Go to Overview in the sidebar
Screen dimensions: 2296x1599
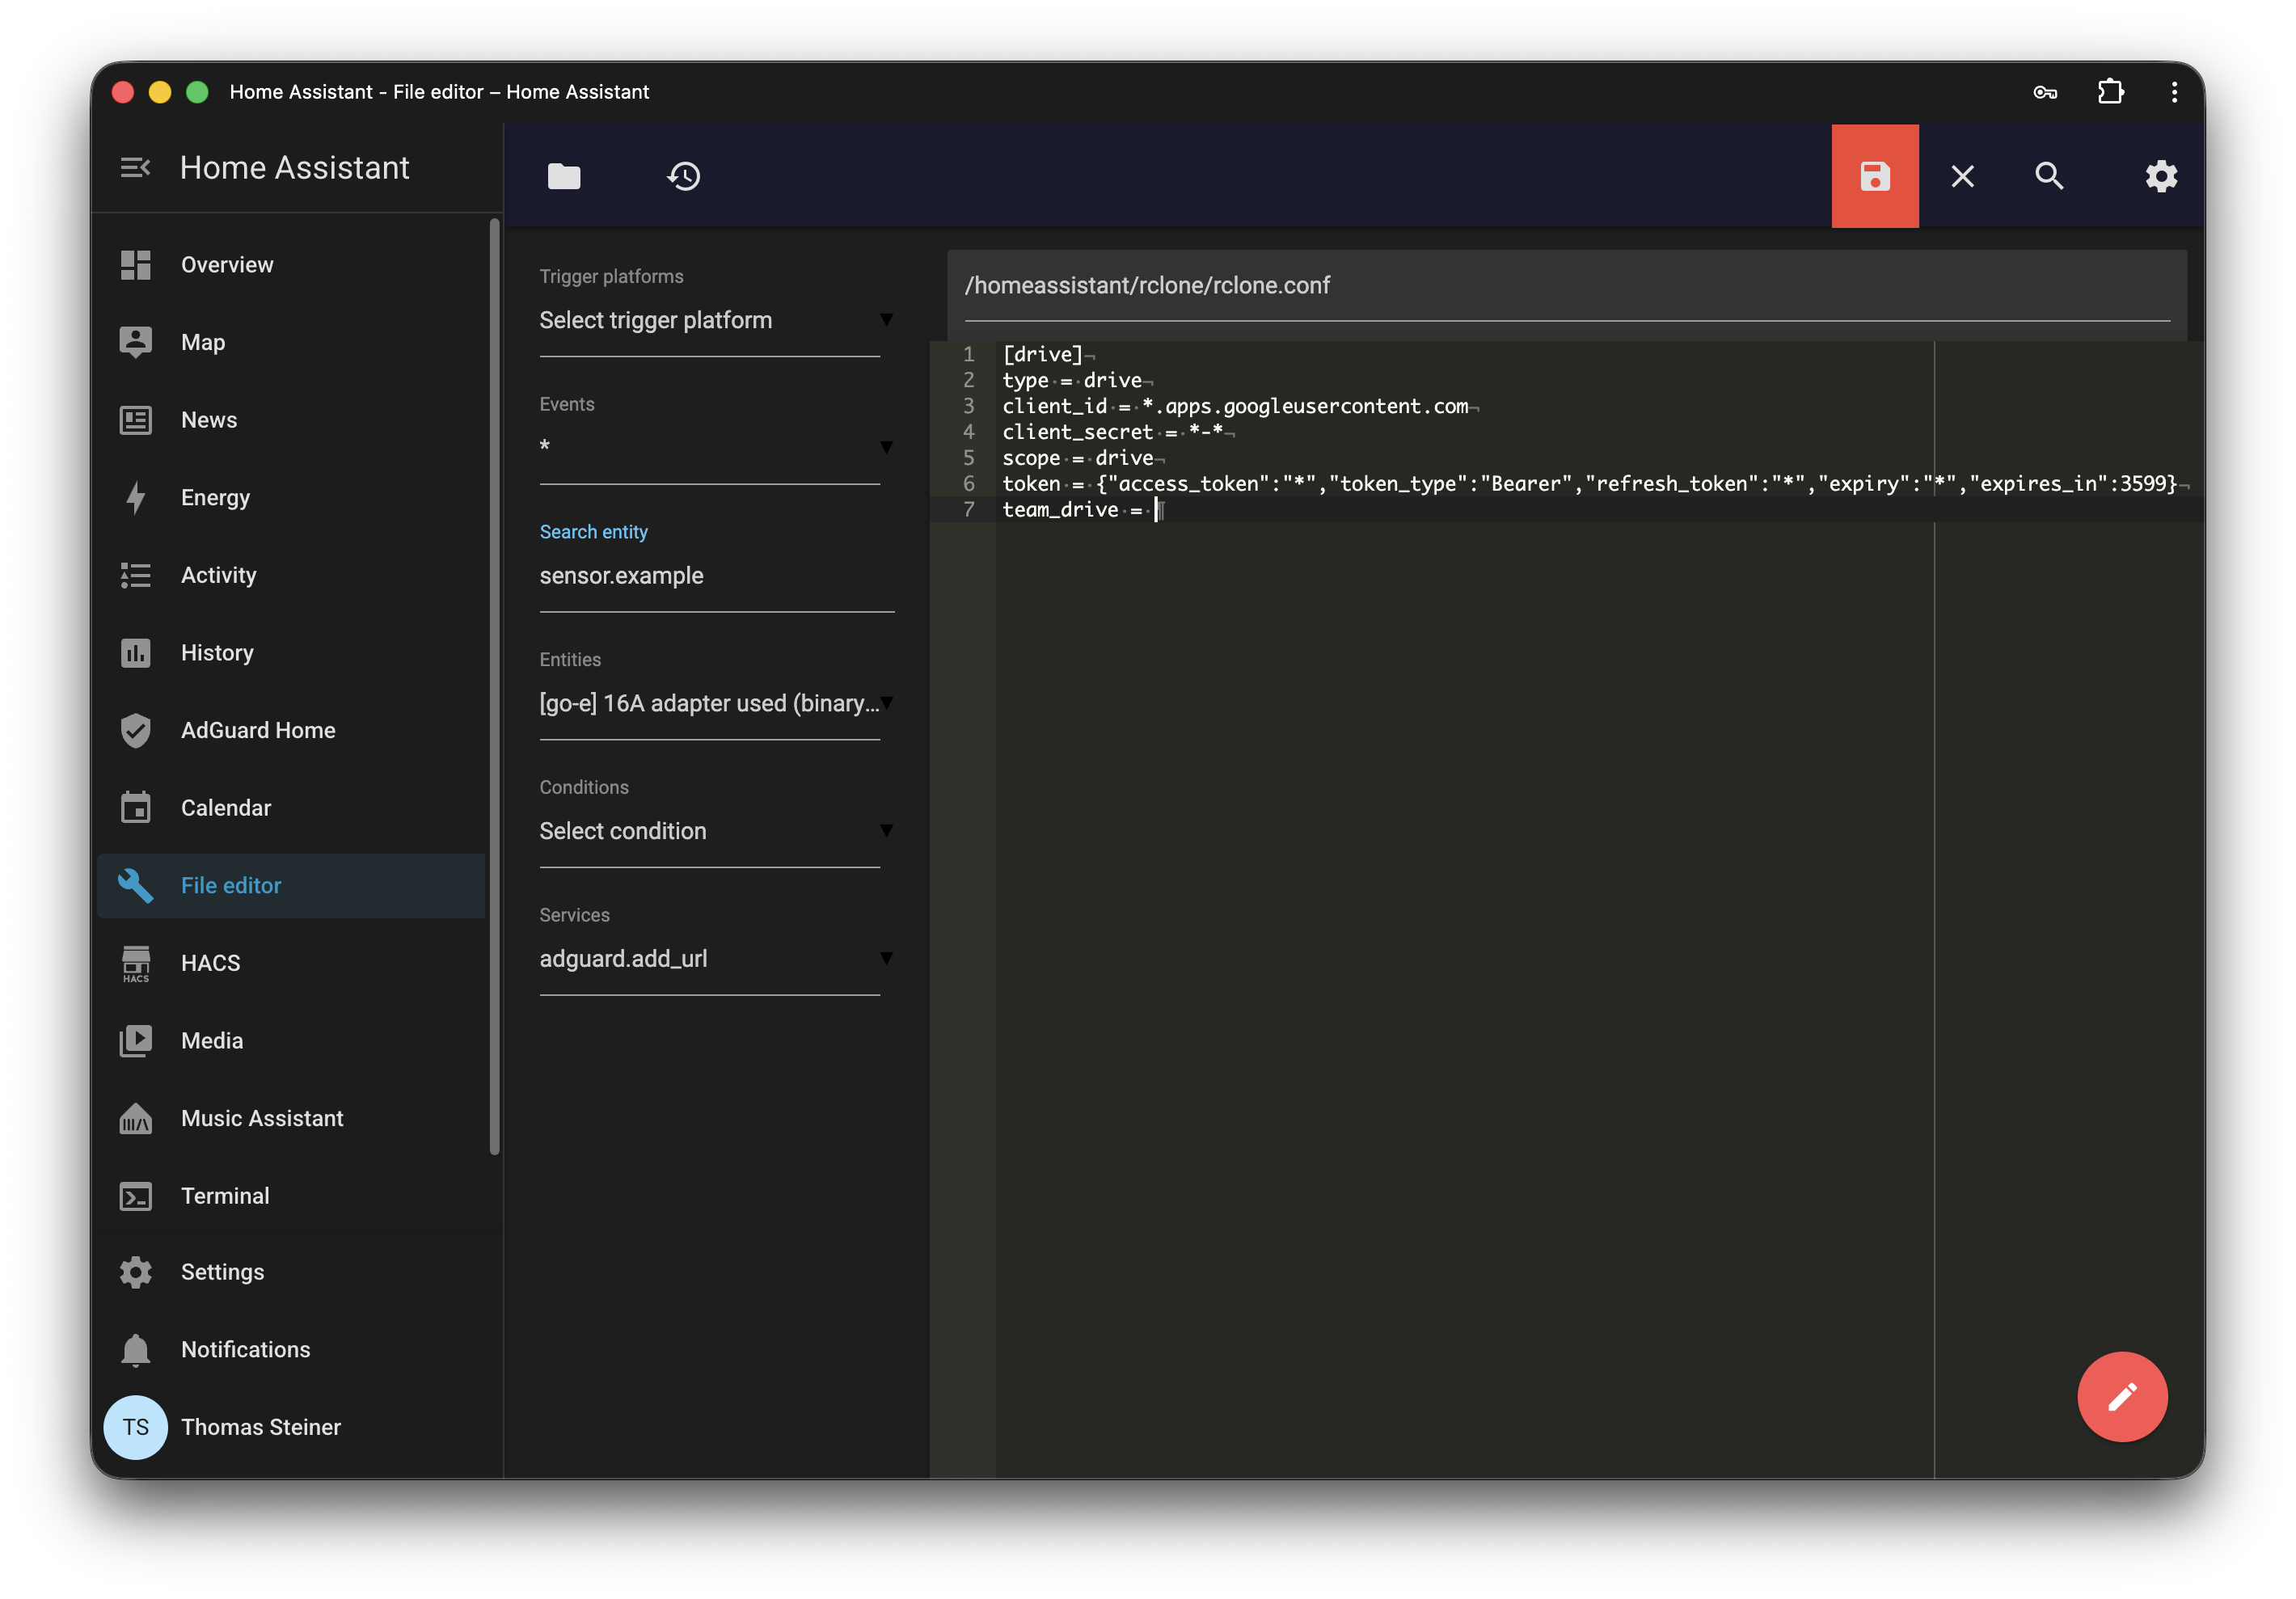(291, 265)
